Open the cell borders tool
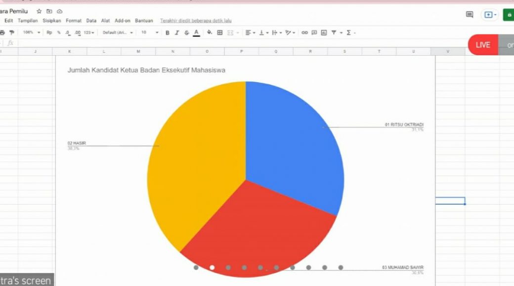Image resolution: width=514 pixels, height=286 pixels. point(220,33)
